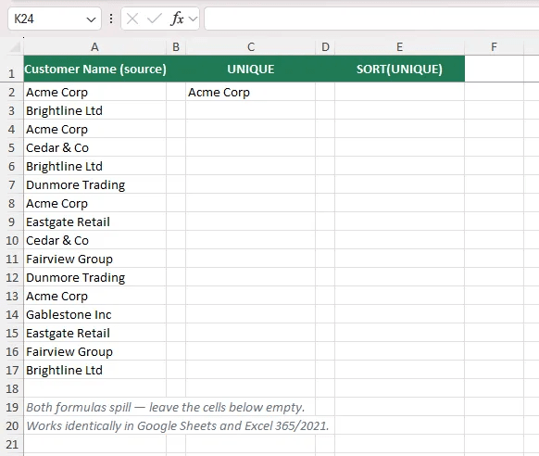Select cell A10 'Cedar & Co'
This screenshot has width=539, height=456.
click(x=95, y=240)
